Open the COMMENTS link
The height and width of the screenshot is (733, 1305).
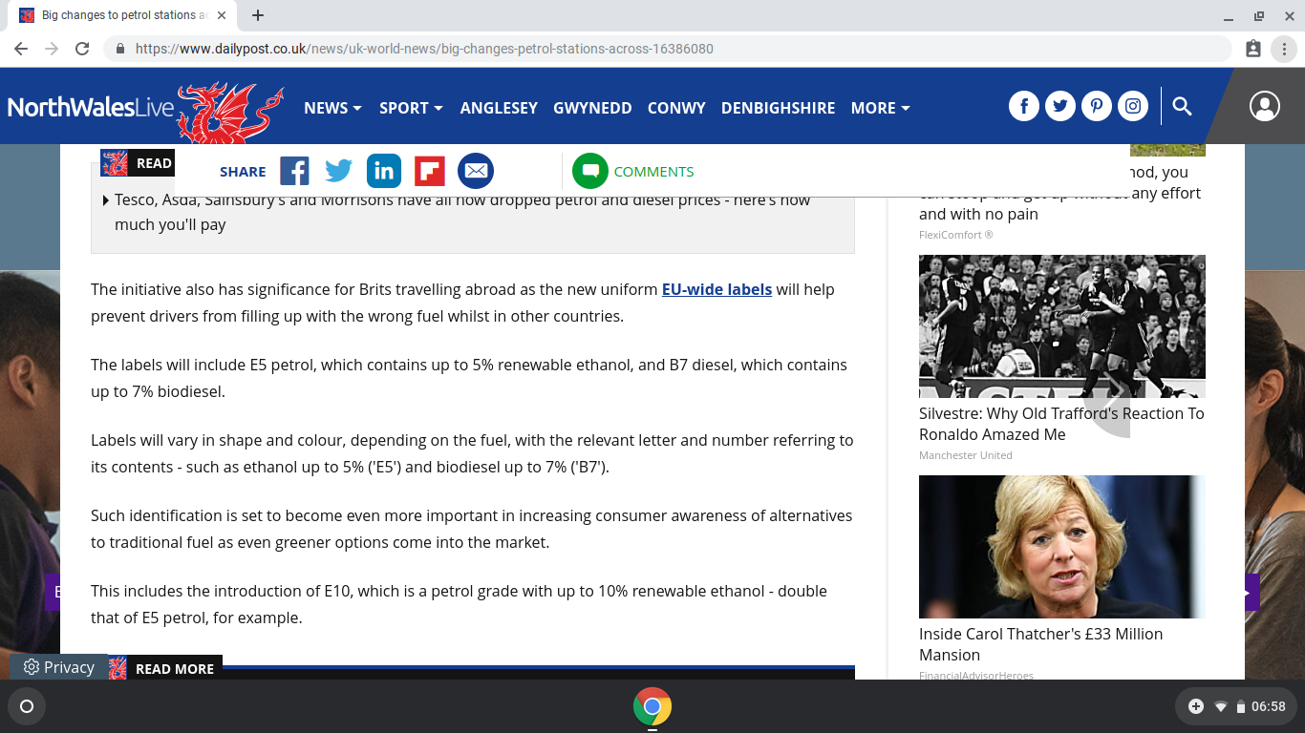[x=653, y=172]
